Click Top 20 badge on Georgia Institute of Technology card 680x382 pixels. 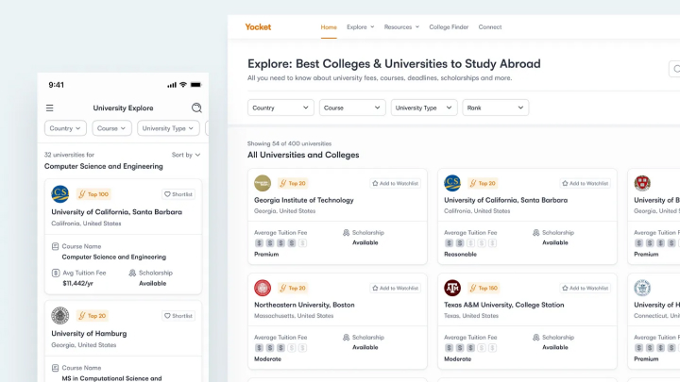coord(293,183)
